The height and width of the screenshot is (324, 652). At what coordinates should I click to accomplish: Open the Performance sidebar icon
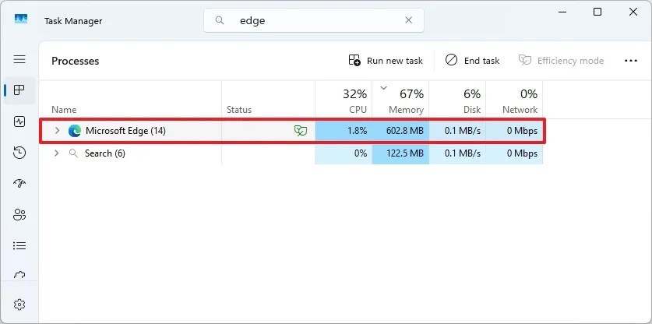(x=19, y=121)
